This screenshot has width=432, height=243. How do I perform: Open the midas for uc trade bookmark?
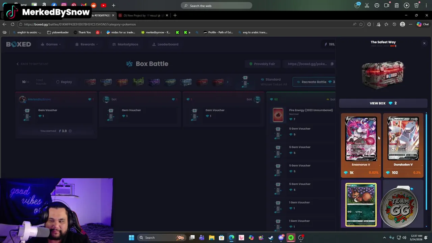[120, 32]
